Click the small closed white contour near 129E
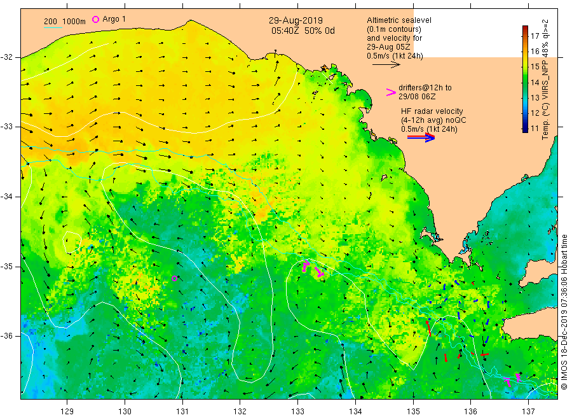Screen dimensions: 572x420 tap(72, 242)
